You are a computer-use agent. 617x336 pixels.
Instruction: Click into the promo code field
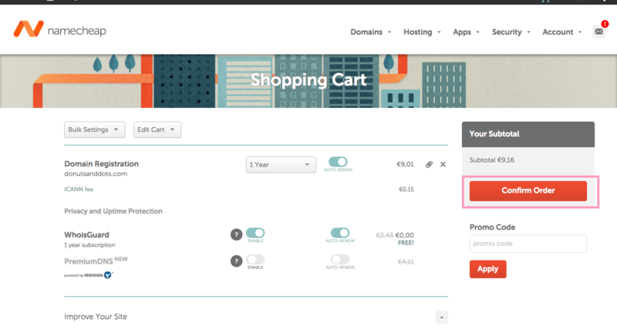528,244
